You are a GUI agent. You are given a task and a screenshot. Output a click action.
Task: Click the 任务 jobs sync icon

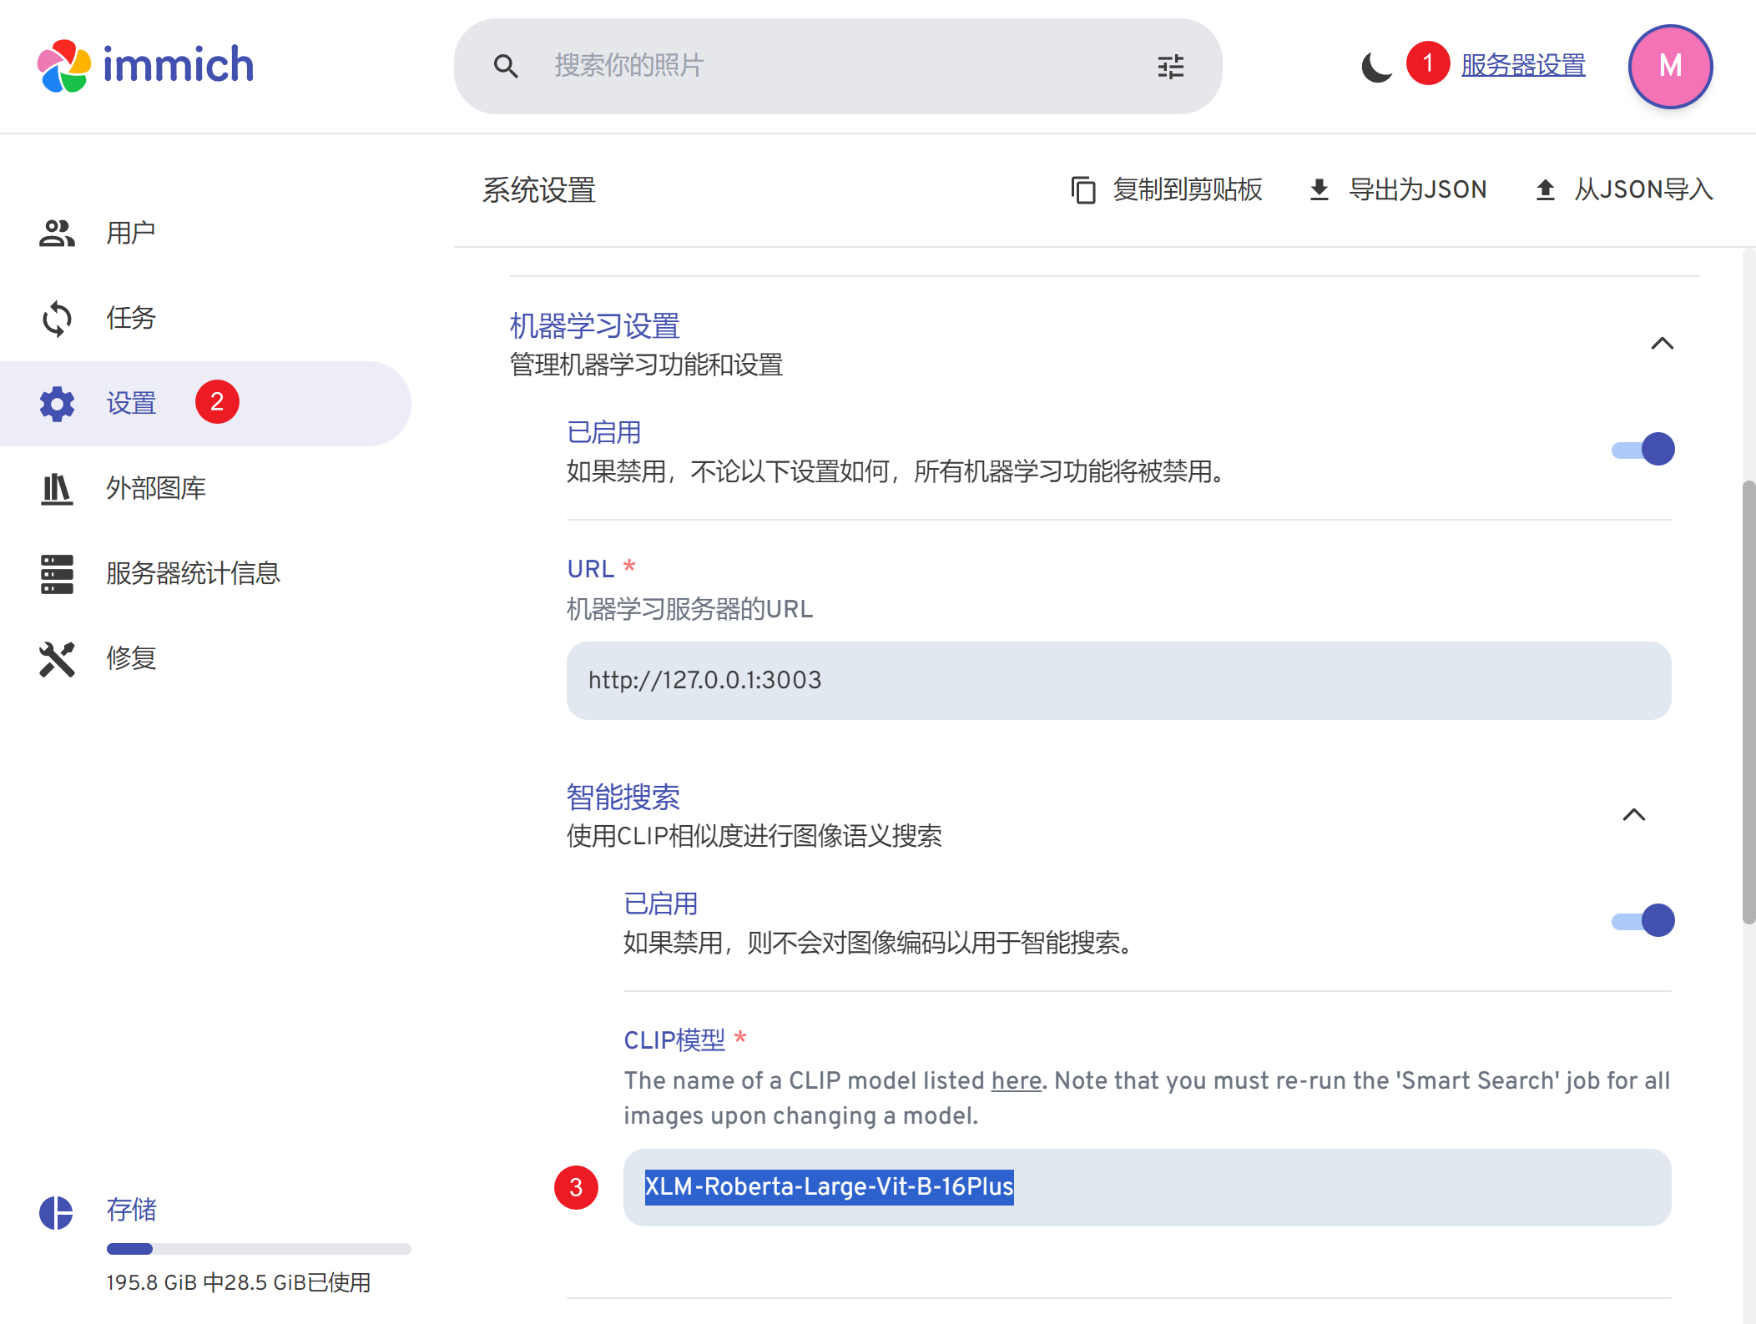pos(57,319)
